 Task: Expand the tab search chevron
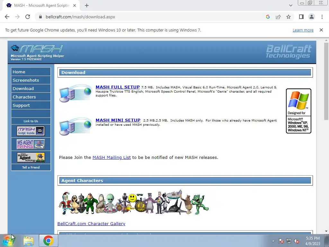tap(290, 5)
